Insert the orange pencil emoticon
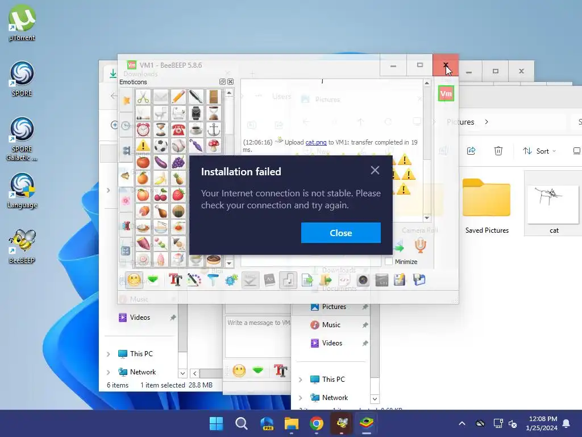 tap(178, 97)
